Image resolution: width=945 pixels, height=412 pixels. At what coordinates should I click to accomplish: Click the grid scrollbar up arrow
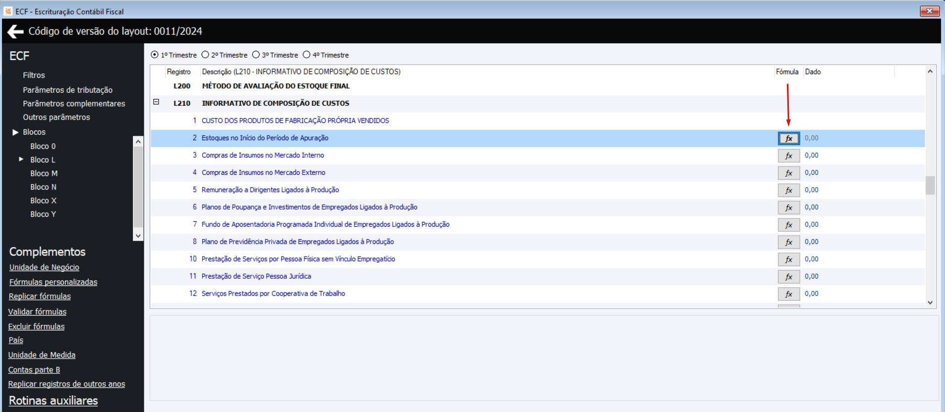click(x=930, y=71)
